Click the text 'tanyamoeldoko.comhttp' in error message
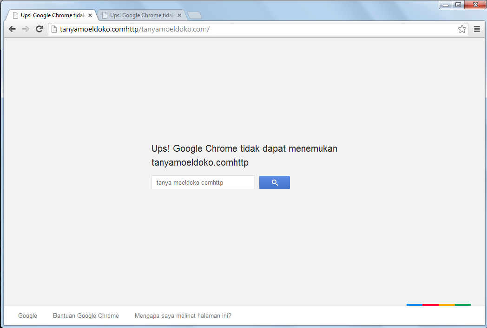Screen dimensions: 487x328 pyautogui.click(x=200, y=162)
